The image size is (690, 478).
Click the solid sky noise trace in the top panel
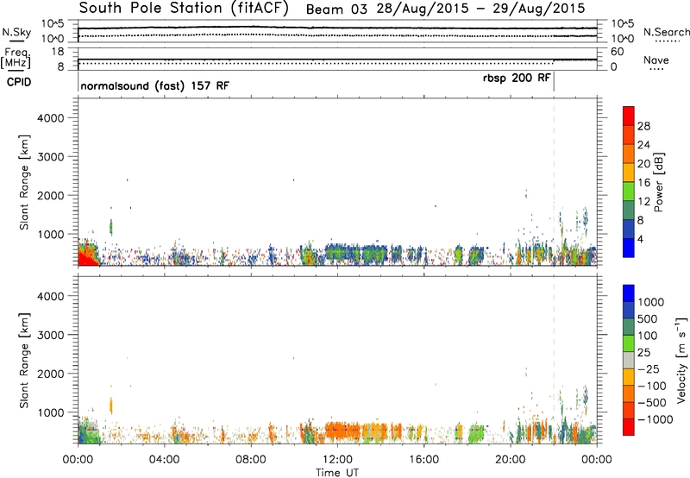[x=337, y=28]
